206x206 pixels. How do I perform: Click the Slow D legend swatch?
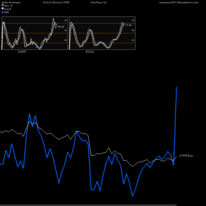click(2, 5)
